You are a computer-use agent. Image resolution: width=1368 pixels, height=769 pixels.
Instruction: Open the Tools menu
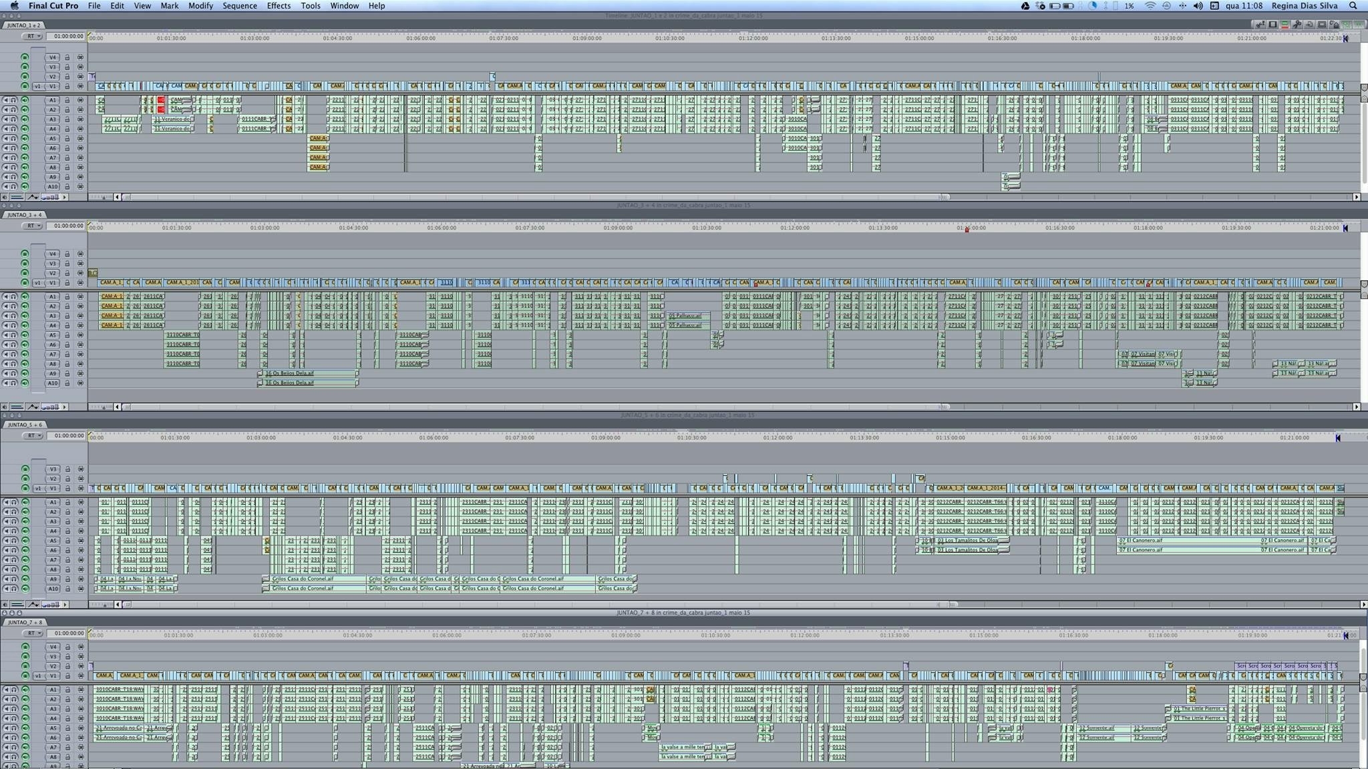(311, 5)
